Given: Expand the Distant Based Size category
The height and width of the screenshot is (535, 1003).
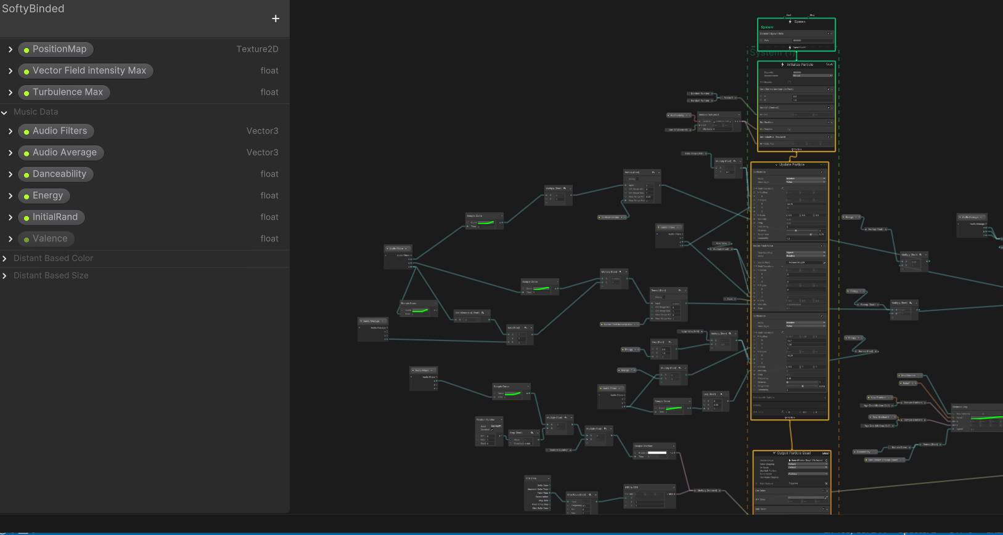Looking at the screenshot, I should (x=5, y=276).
